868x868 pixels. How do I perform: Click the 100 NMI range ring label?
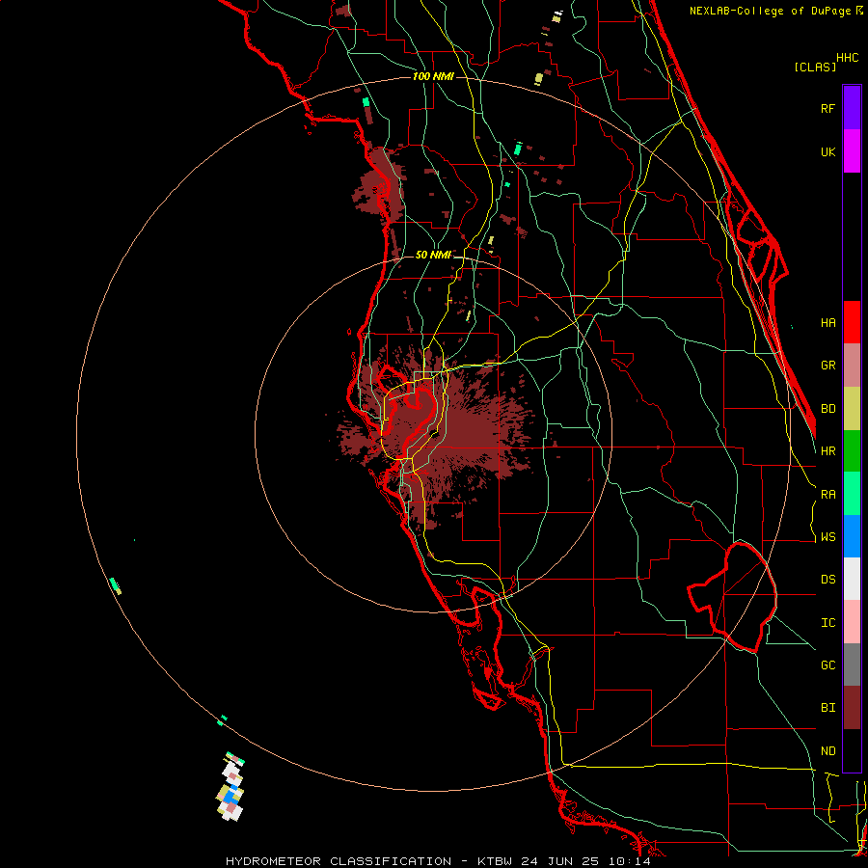coord(433,76)
